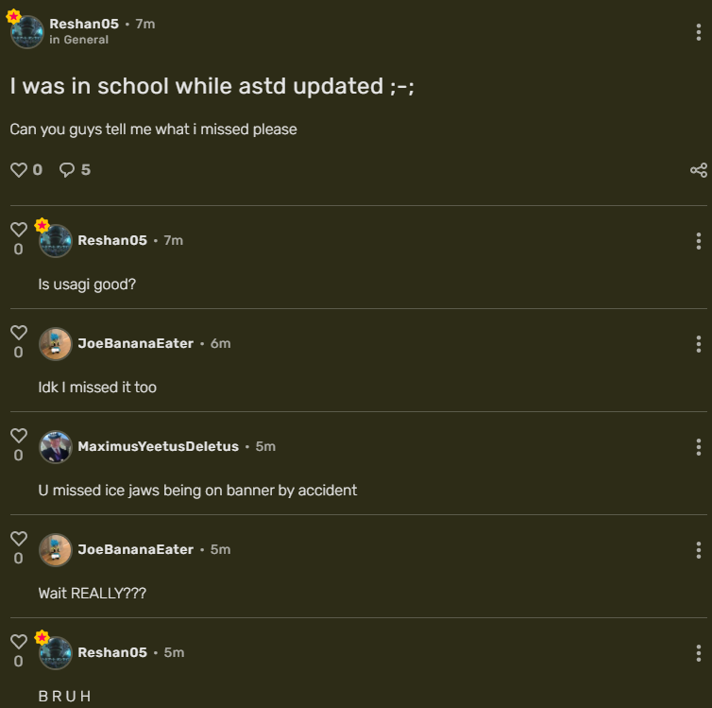
Task: Click JoeBananaEater's avatar on first reply
Action: (x=56, y=344)
